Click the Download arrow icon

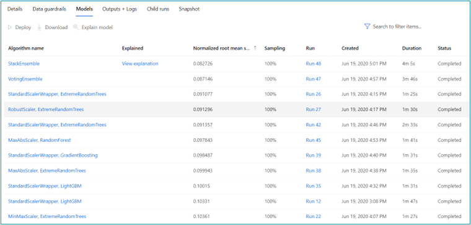click(39, 27)
